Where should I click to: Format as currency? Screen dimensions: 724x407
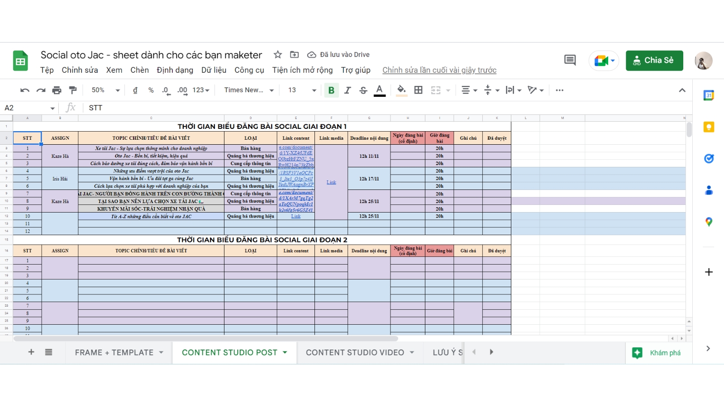(x=135, y=90)
